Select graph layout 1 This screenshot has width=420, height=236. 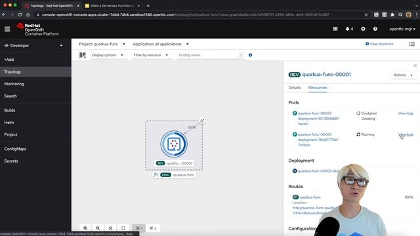click(138, 228)
